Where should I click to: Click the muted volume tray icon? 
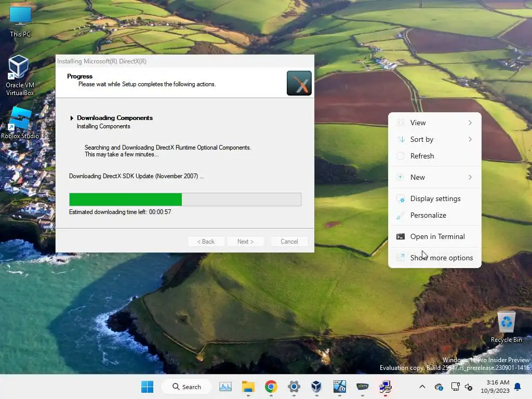click(x=469, y=387)
